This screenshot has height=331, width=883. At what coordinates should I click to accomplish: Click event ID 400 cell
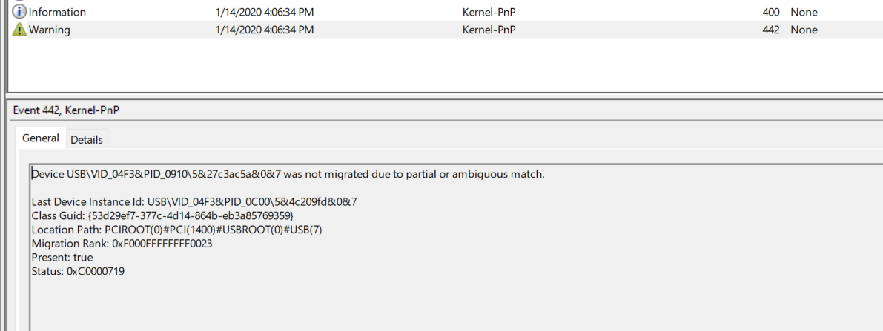(x=770, y=12)
